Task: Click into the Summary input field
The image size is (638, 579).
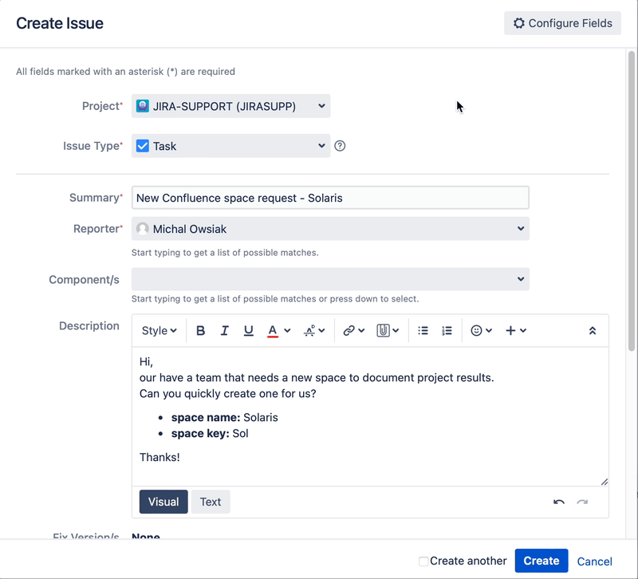Action: point(330,198)
